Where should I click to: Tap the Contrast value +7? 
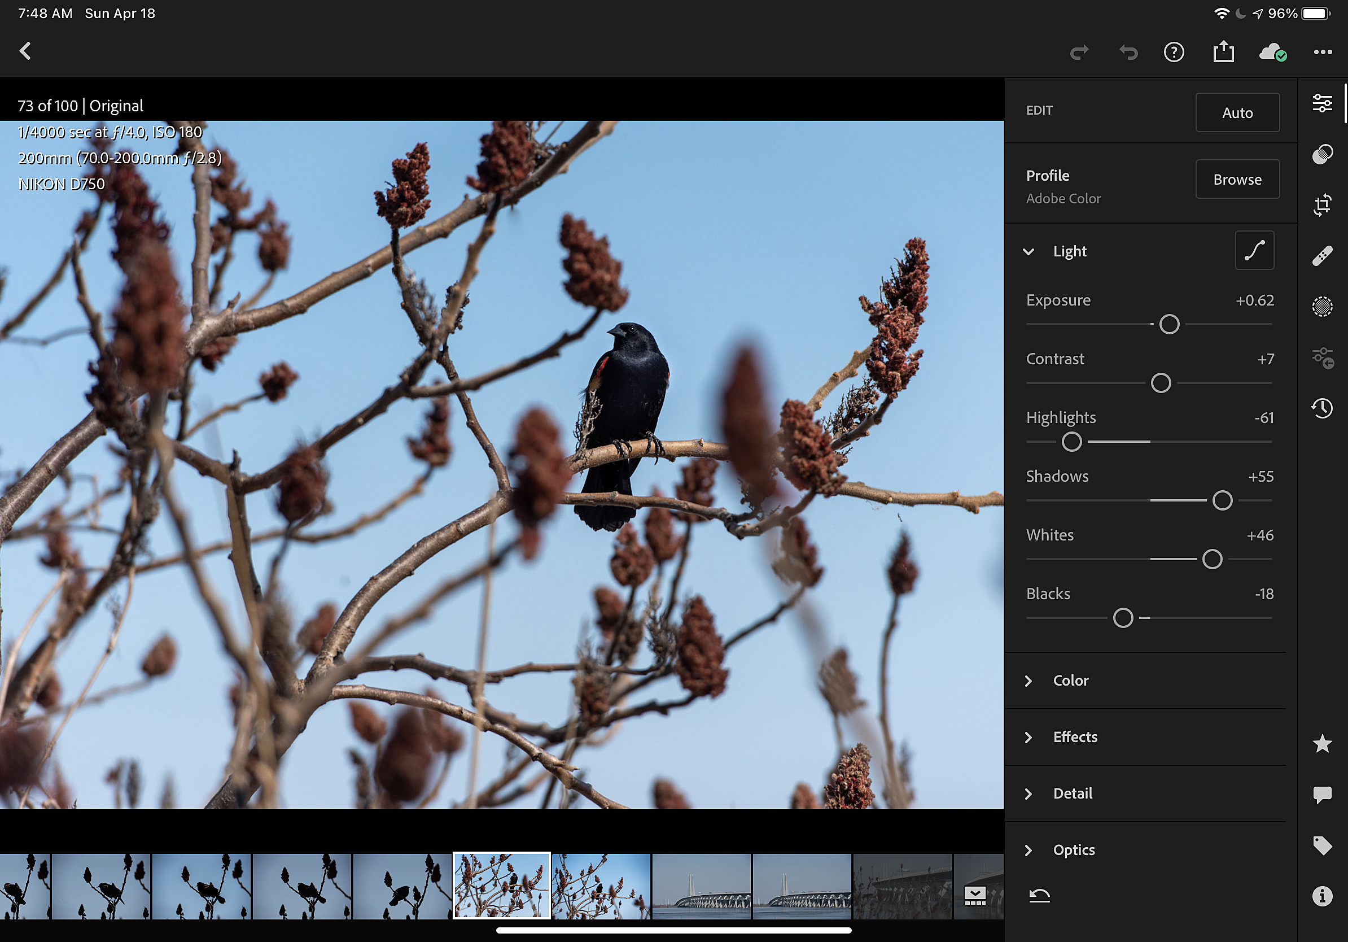click(1266, 359)
